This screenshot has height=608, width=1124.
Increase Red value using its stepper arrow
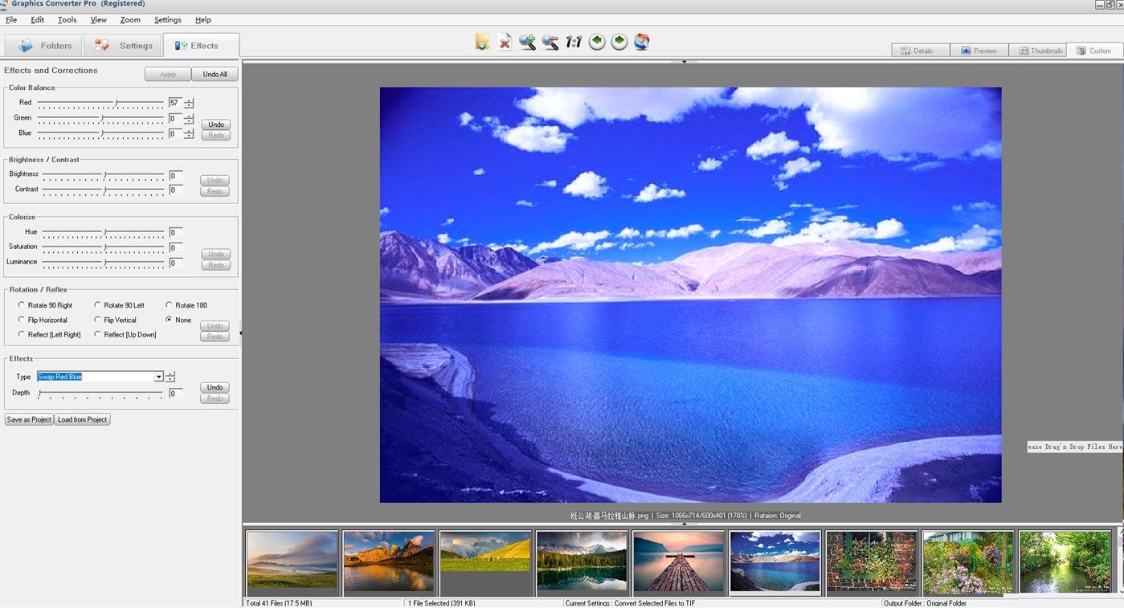[188, 100]
